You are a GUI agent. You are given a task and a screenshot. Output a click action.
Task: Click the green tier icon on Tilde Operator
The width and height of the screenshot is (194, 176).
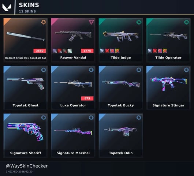click(x=186, y=22)
